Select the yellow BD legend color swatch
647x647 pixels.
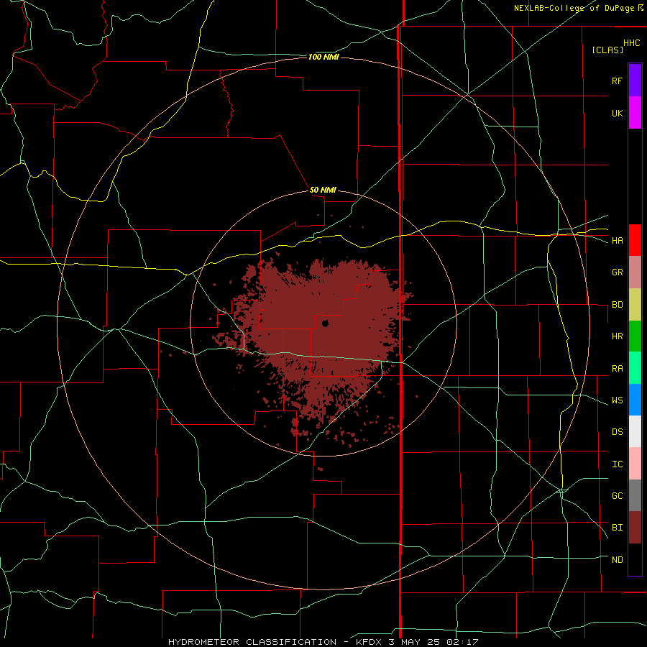tap(635, 305)
